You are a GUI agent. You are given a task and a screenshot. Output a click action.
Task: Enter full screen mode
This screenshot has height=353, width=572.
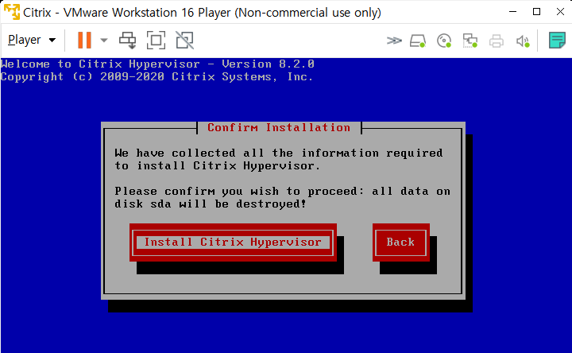(x=156, y=41)
